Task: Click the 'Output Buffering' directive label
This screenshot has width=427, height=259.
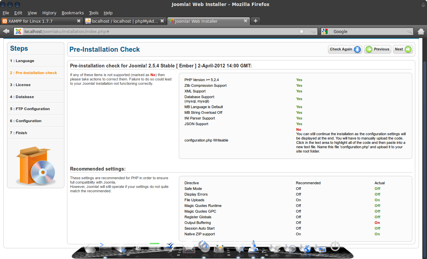Action: coord(198,223)
